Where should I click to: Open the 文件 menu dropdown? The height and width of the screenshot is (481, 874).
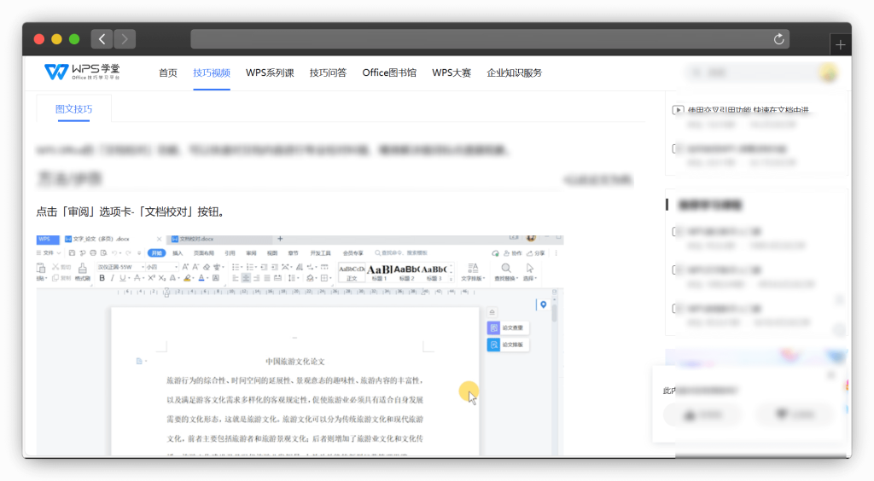[x=49, y=252]
